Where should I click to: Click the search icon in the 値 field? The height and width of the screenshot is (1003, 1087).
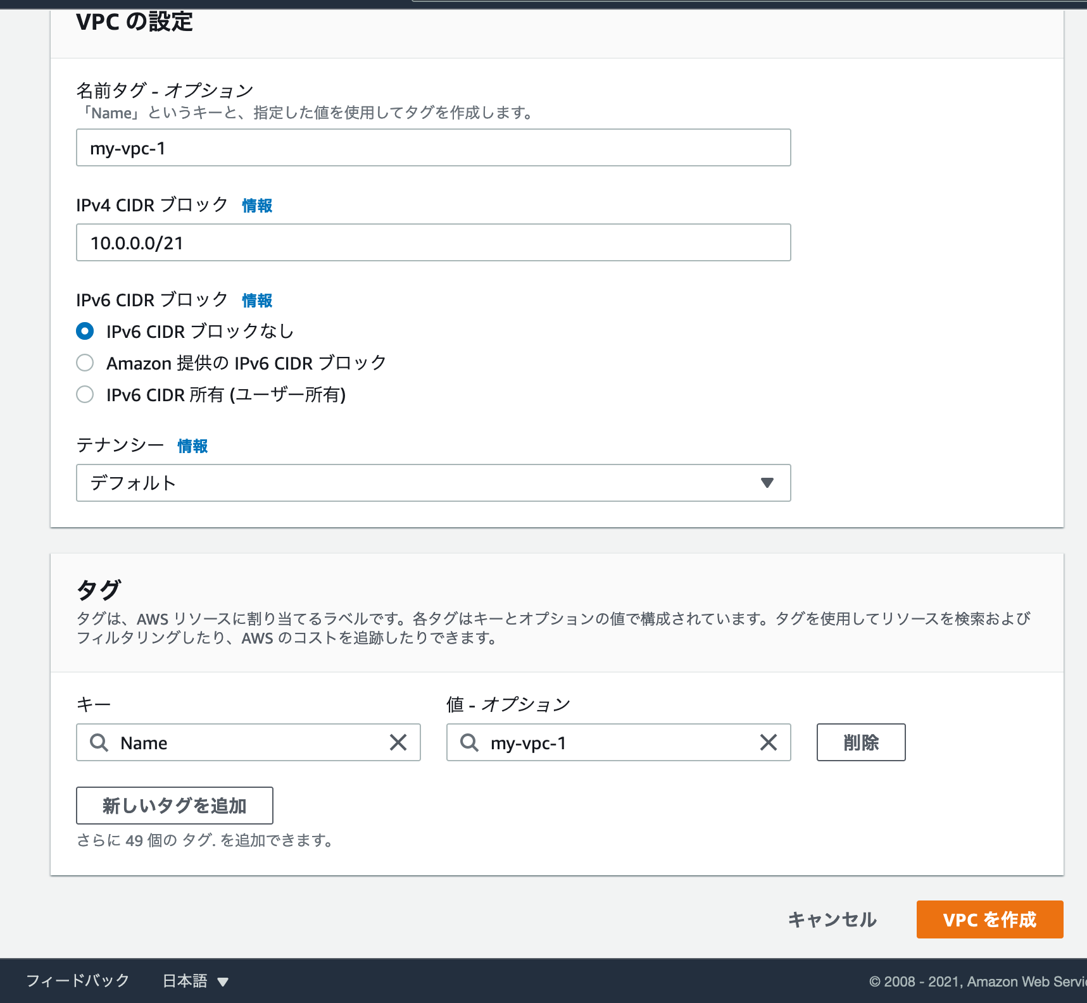pos(470,742)
